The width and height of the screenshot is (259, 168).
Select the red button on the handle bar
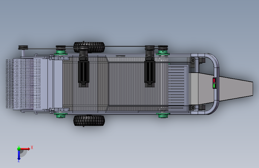click(x=214, y=80)
